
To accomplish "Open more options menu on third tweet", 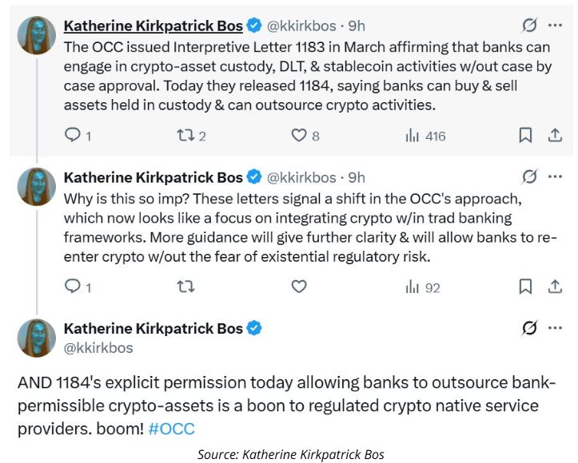I will pyautogui.click(x=555, y=328).
